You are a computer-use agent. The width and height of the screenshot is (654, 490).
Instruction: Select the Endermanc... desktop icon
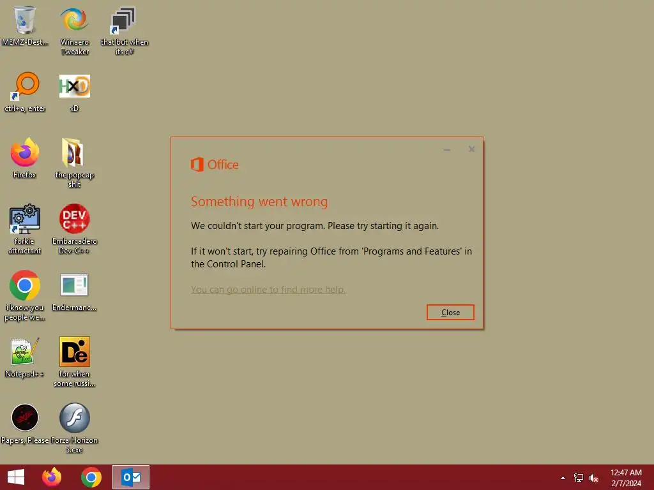coord(74,291)
